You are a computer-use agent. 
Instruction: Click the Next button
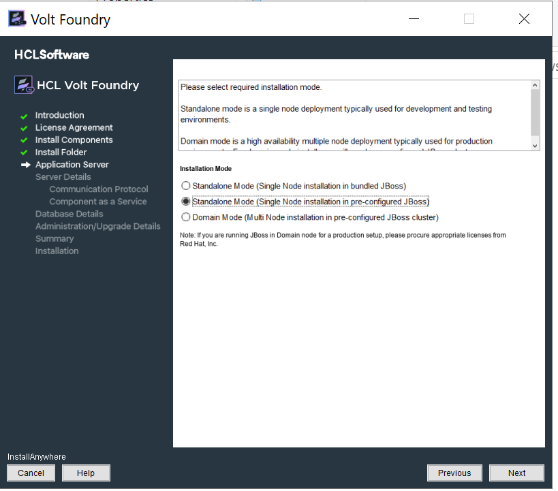point(516,473)
